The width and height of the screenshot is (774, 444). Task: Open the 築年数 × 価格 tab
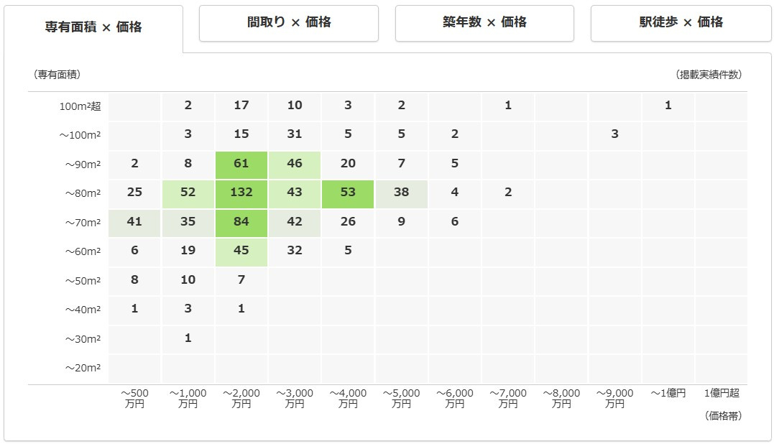[484, 23]
